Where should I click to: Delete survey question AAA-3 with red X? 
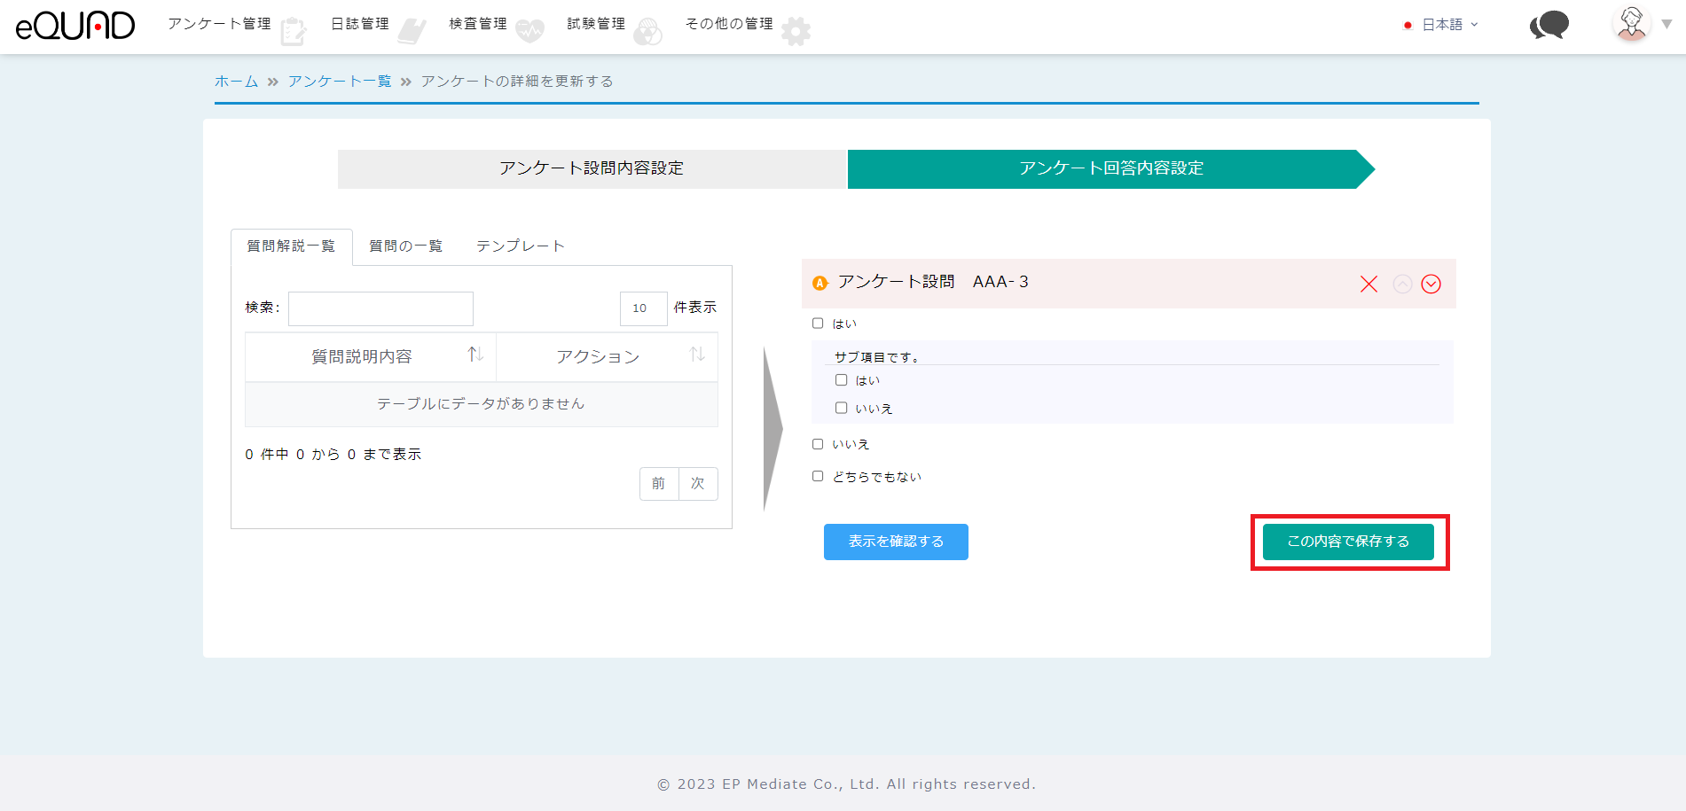pyautogui.click(x=1368, y=284)
